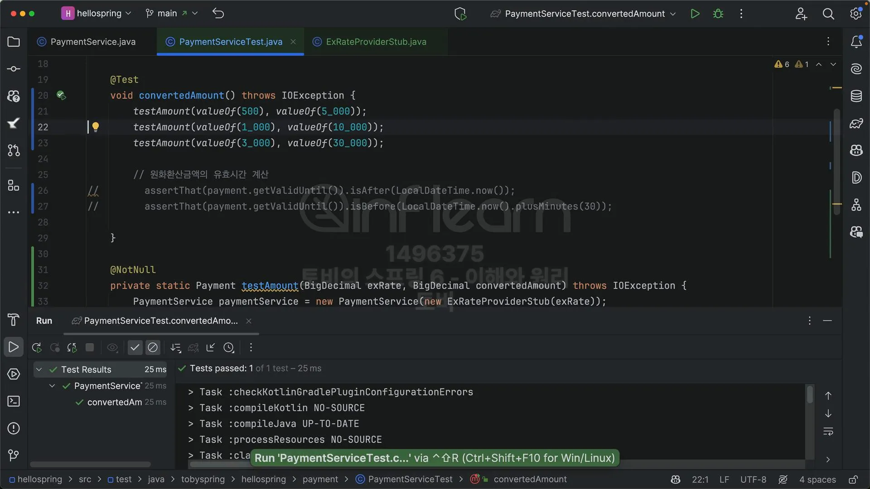Open run configuration PaymentServiceTest.convertedAmount dropdown
Image resolution: width=870 pixels, height=489 pixels.
(x=583, y=14)
